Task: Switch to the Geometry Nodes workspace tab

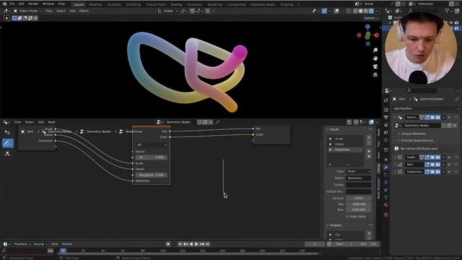Action: point(263,4)
